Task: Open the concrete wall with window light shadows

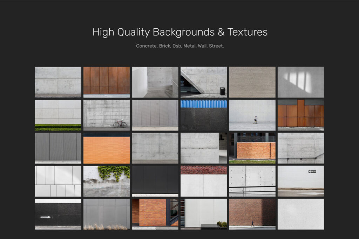Action: point(300,82)
